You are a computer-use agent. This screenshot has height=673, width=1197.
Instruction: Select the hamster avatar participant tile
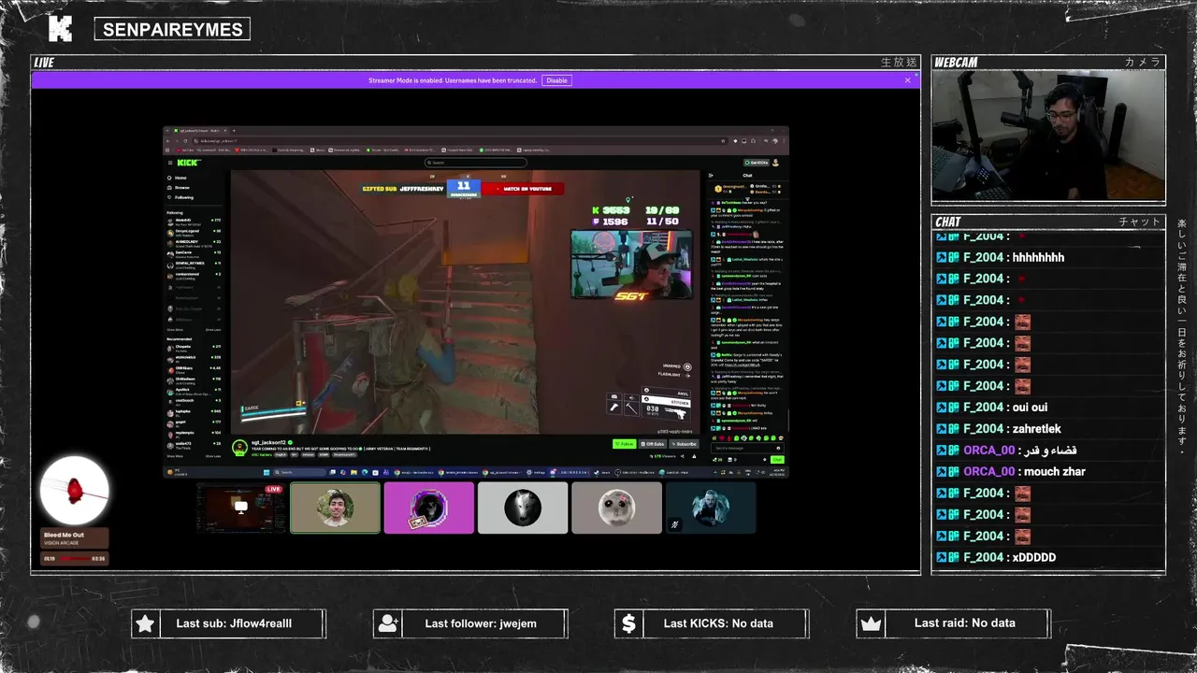coord(616,508)
